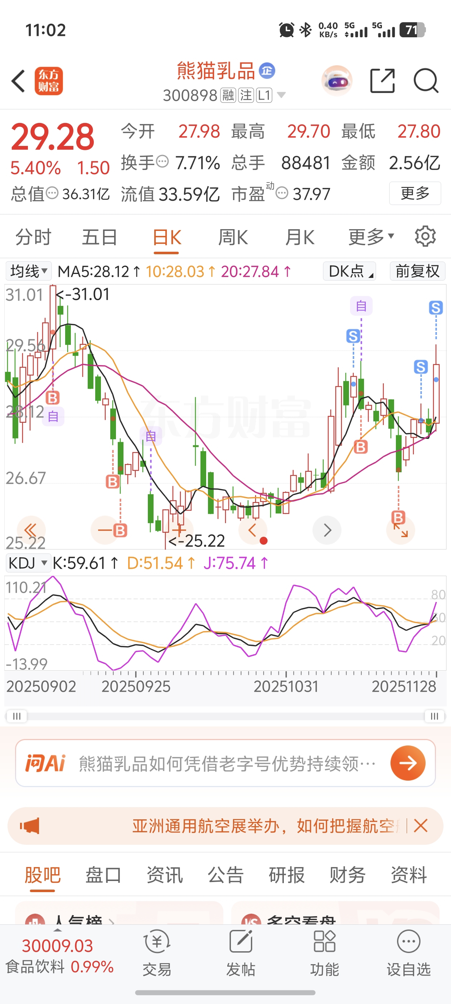
Task: Switch to the 分时 tab
Action: point(33,237)
